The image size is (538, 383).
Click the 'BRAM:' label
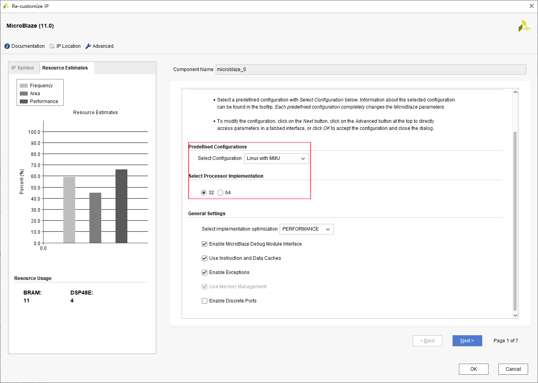(32, 293)
